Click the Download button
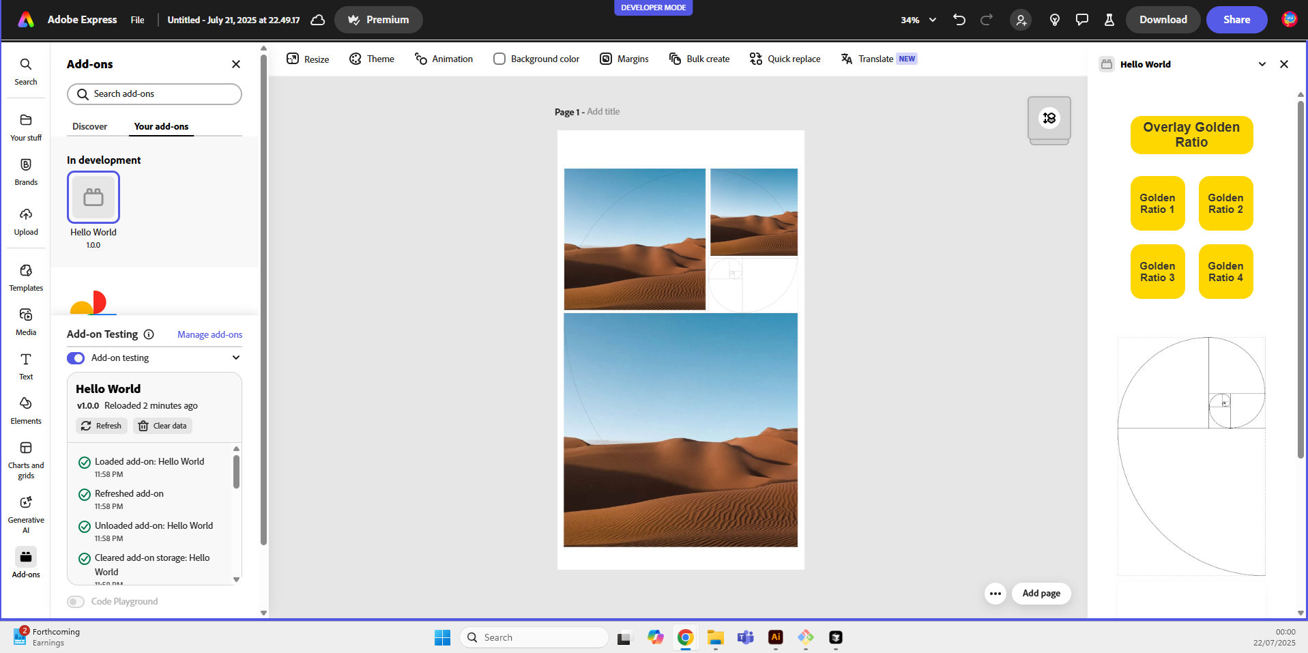This screenshot has height=653, width=1308. click(1163, 20)
